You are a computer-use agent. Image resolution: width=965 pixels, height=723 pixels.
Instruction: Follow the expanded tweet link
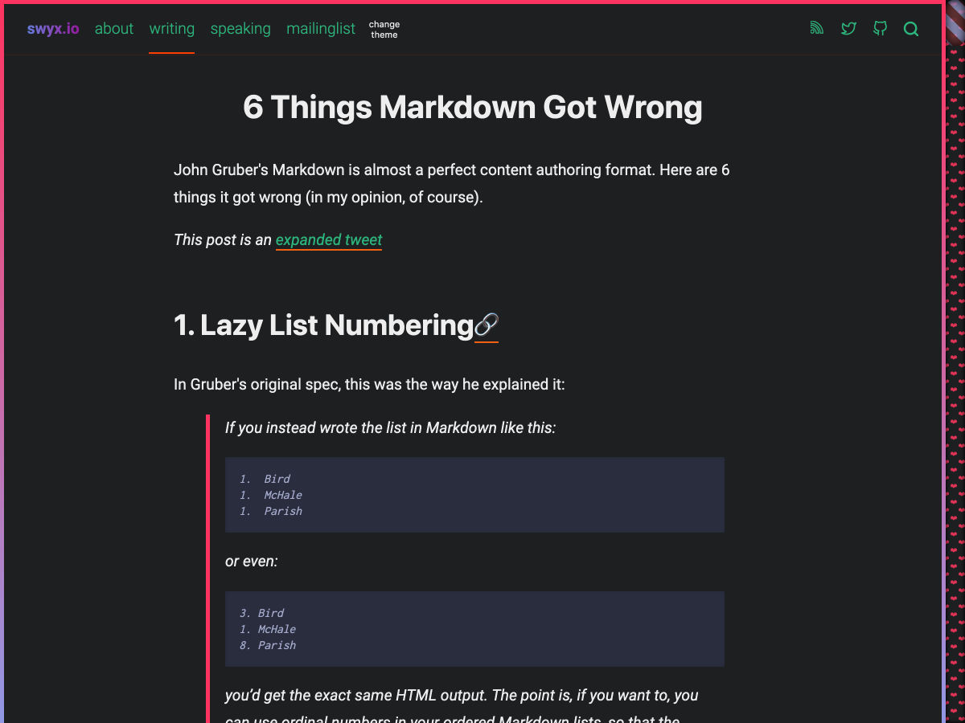click(329, 239)
